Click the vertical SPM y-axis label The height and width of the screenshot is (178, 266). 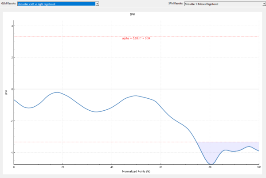[x=6, y=93]
